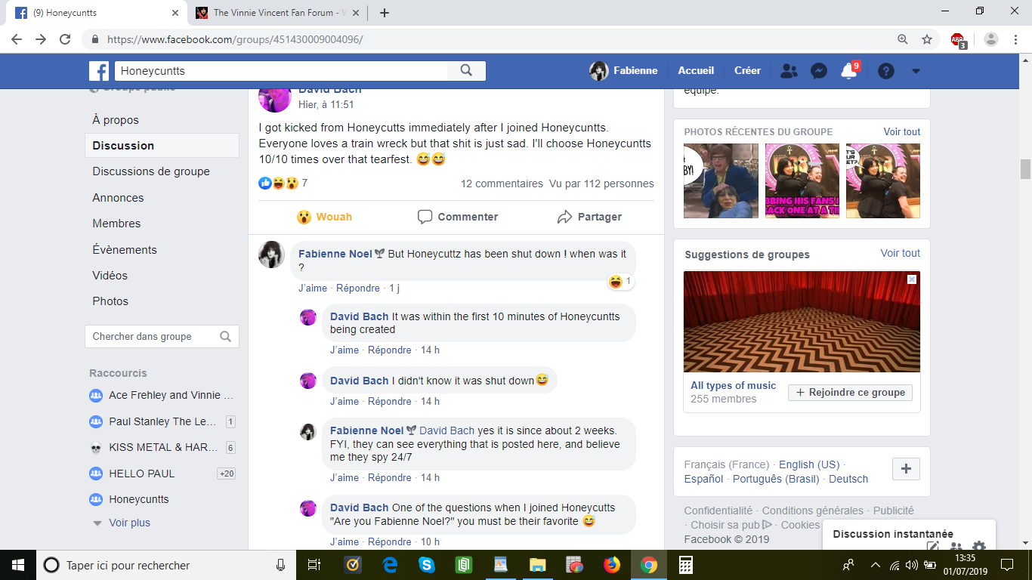The image size is (1032, 580).
Task: Open Facebook Messenger icon in top bar
Action: click(818, 71)
